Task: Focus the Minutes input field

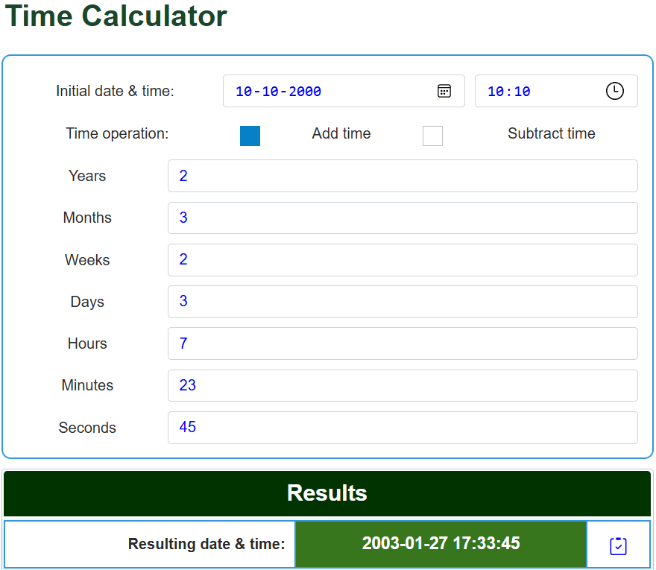Action: pos(403,385)
